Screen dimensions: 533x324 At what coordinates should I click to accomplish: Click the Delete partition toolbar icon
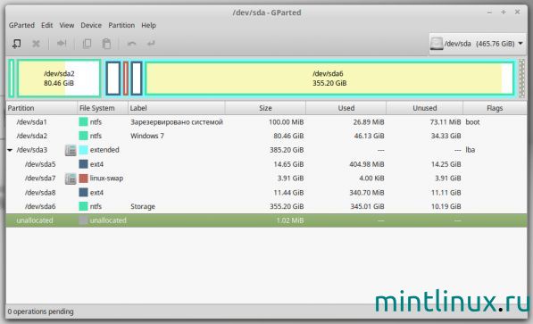tap(36, 44)
